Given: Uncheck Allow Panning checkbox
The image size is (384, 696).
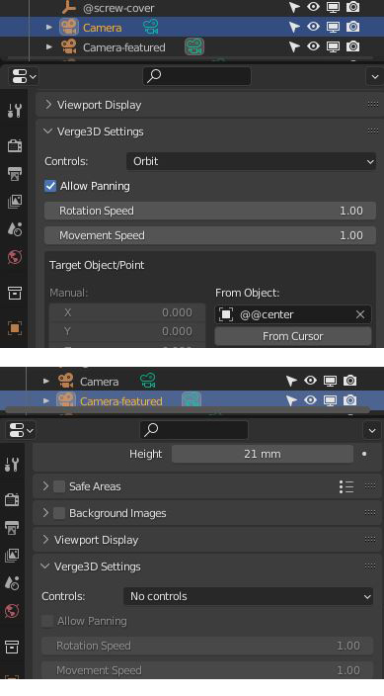Looking at the screenshot, I should click(x=50, y=186).
